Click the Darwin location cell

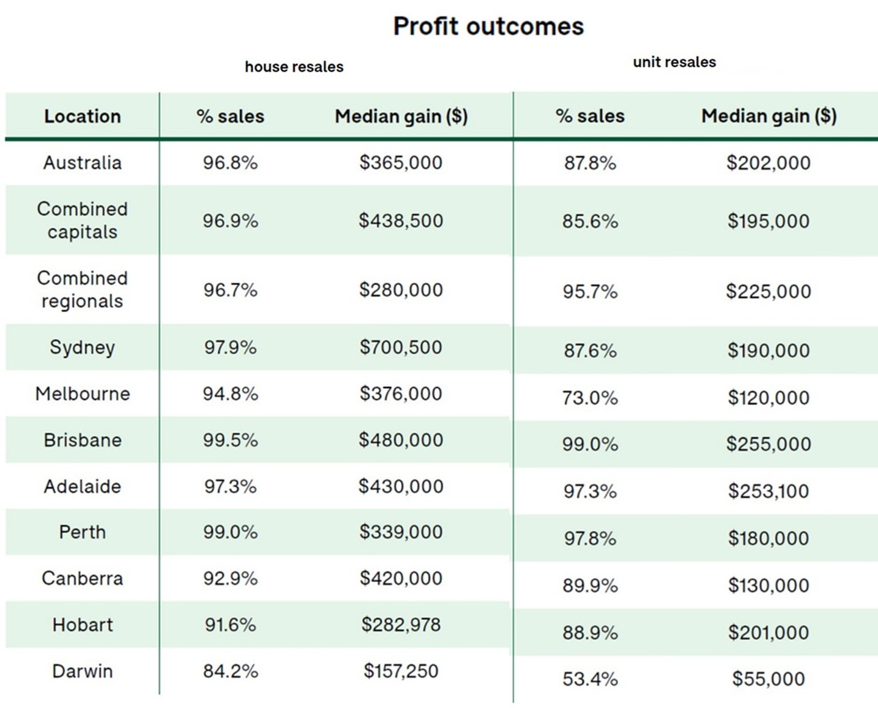coord(83,671)
